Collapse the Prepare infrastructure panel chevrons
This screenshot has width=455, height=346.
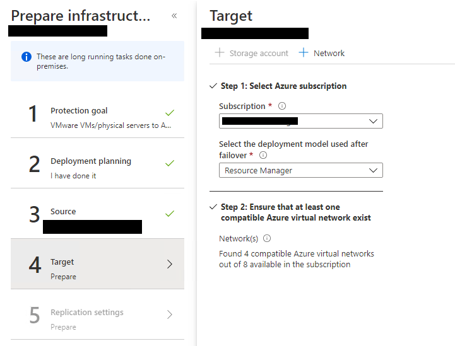pos(174,16)
